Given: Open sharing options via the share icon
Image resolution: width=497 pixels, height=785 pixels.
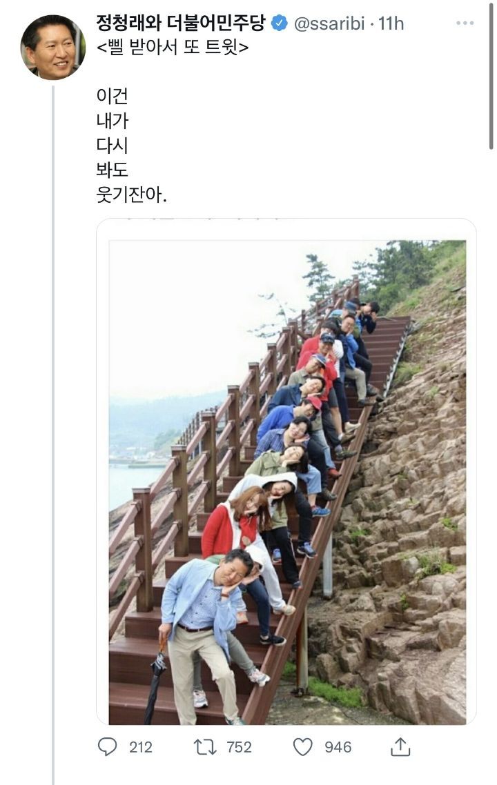Looking at the screenshot, I should click(x=399, y=746).
